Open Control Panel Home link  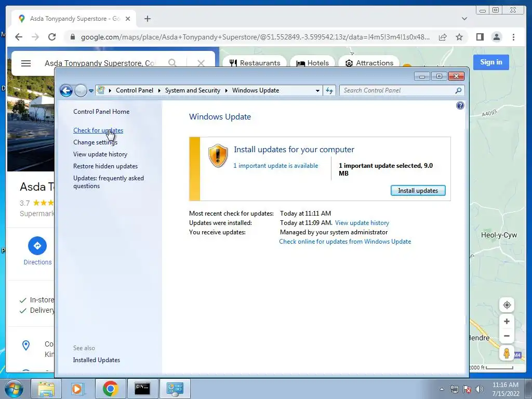(x=101, y=112)
